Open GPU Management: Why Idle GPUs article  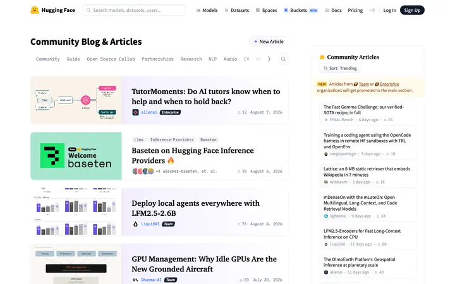click(x=204, y=264)
